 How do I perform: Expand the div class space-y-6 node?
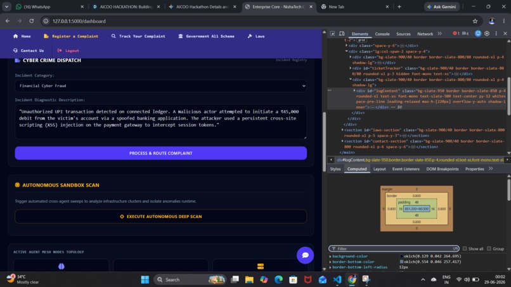(x=346, y=46)
